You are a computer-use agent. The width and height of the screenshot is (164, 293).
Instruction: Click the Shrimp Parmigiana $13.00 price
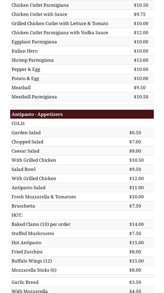pyautogui.click(x=141, y=60)
